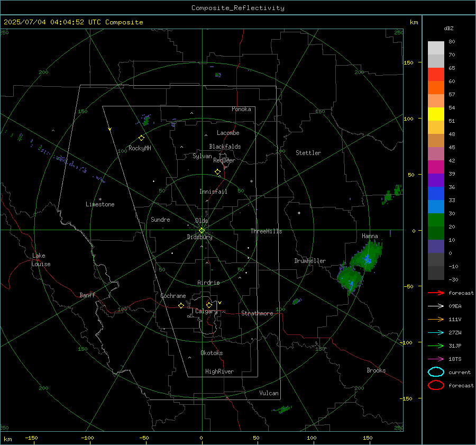
Task: Click the dBZ legend heading
Action: [x=448, y=28]
